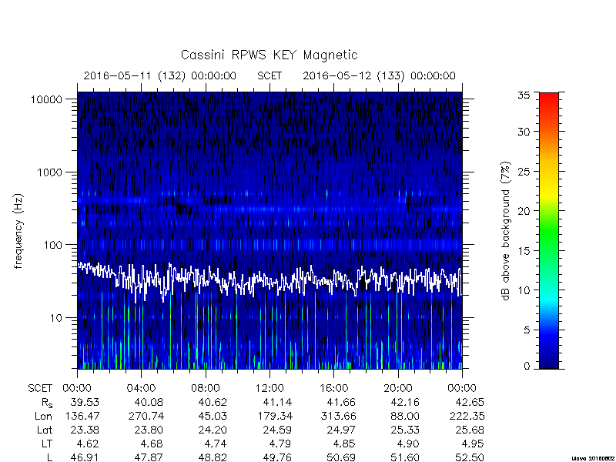Screen dimensions: 616x462
Task: Click the 0 colorbar tick value
Action: click(527, 367)
